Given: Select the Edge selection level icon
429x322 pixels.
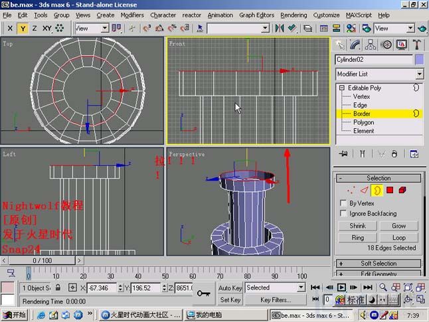Looking at the screenshot, I should pos(364,190).
